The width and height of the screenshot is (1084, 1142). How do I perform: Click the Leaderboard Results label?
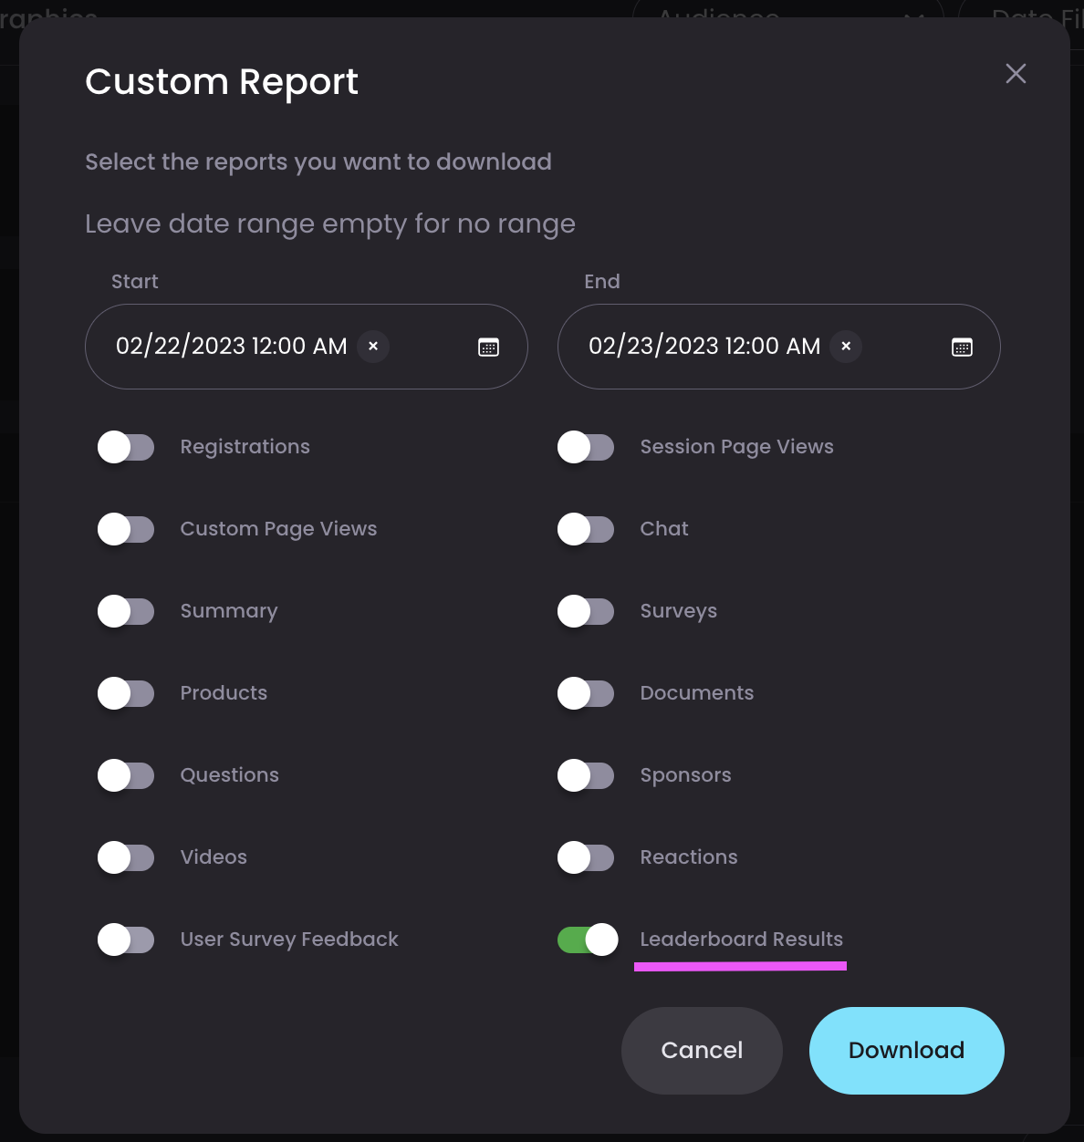coord(742,940)
